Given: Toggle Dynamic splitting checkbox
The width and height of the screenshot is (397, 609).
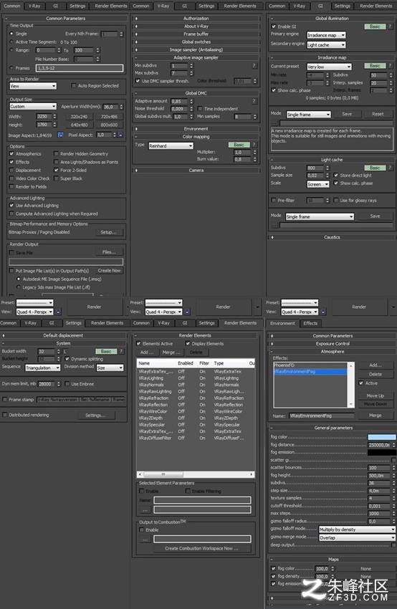Looking at the screenshot, I should pos(67,359).
